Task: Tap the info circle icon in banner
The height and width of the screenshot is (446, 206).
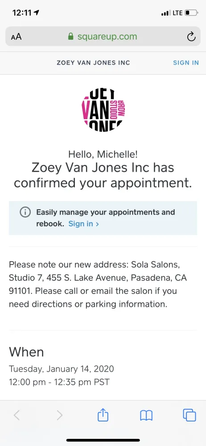Action: click(25, 212)
